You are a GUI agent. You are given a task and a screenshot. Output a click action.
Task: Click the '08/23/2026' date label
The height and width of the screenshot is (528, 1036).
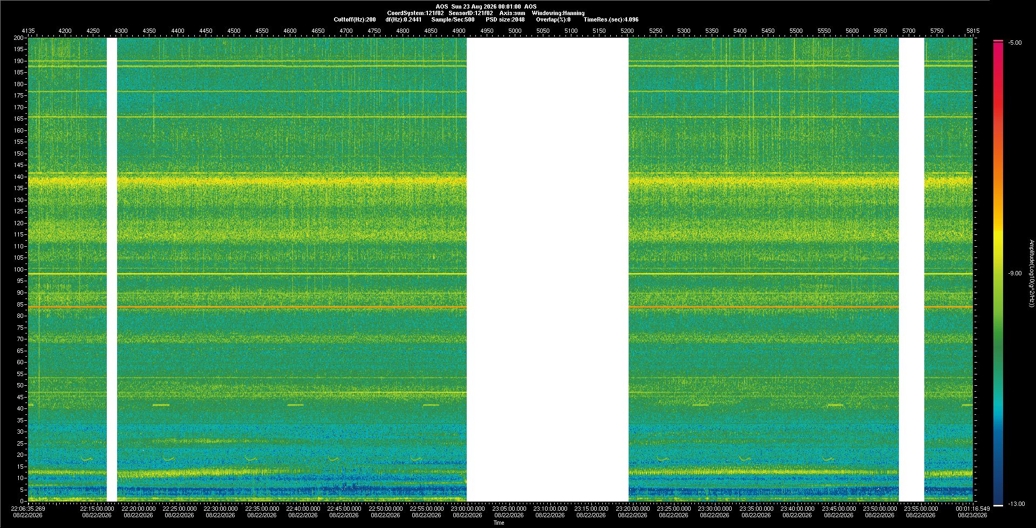tap(973, 515)
